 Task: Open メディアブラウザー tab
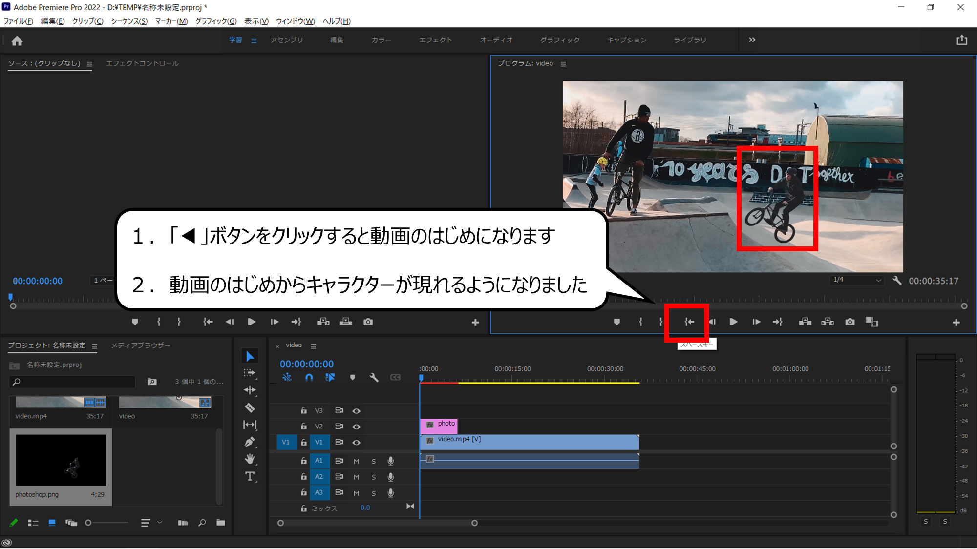pyautogui.click(x=141, y=346)
